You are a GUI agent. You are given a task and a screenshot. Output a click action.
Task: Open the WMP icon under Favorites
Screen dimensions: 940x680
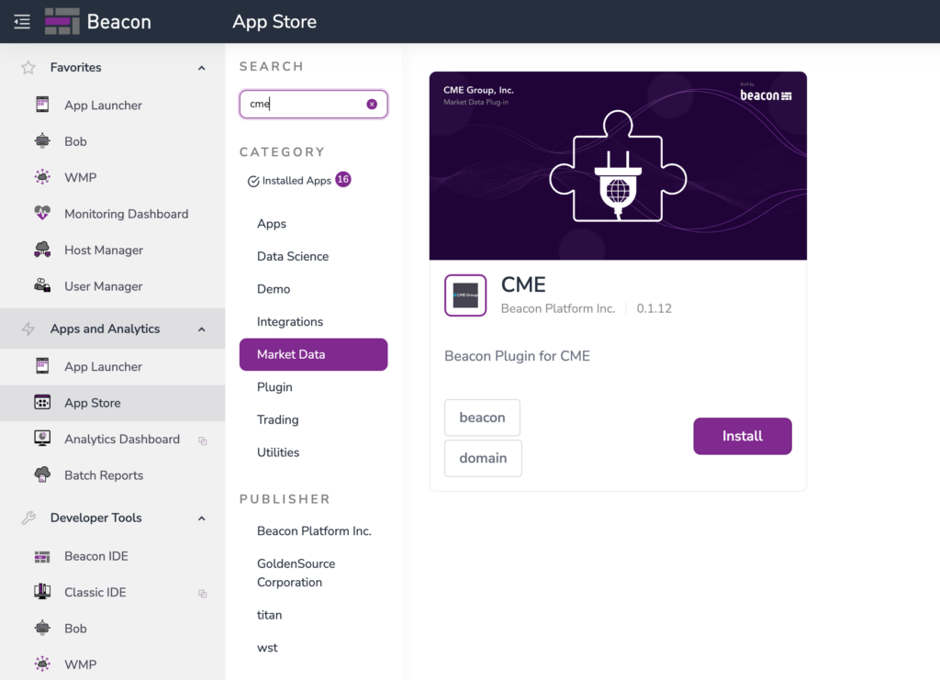[x=42, y=177]
